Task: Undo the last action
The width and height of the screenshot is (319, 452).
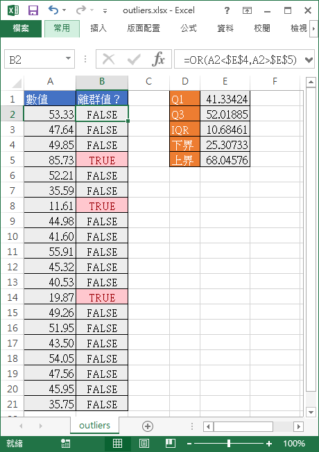Action: [x=53, y=10]
